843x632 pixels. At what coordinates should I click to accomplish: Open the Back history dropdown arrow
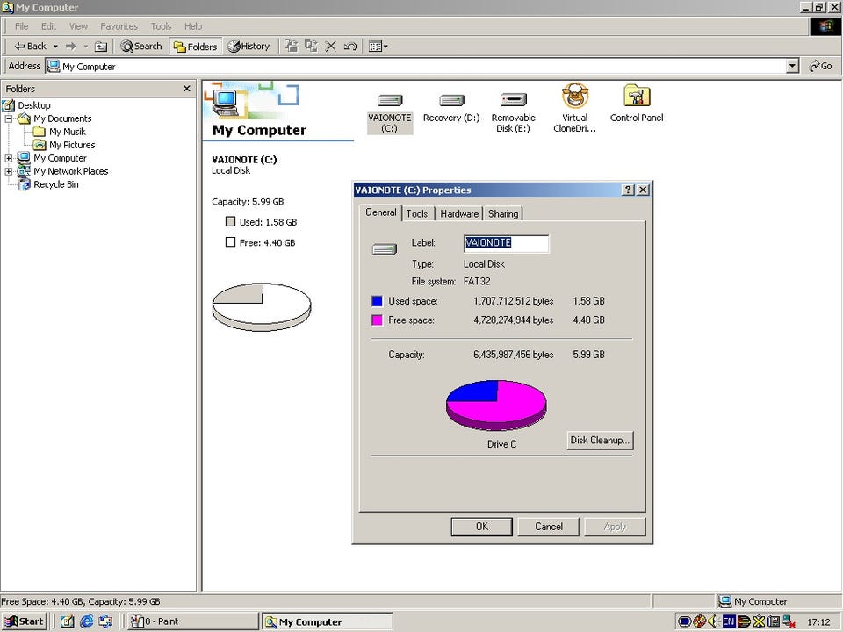click(55, 47)
